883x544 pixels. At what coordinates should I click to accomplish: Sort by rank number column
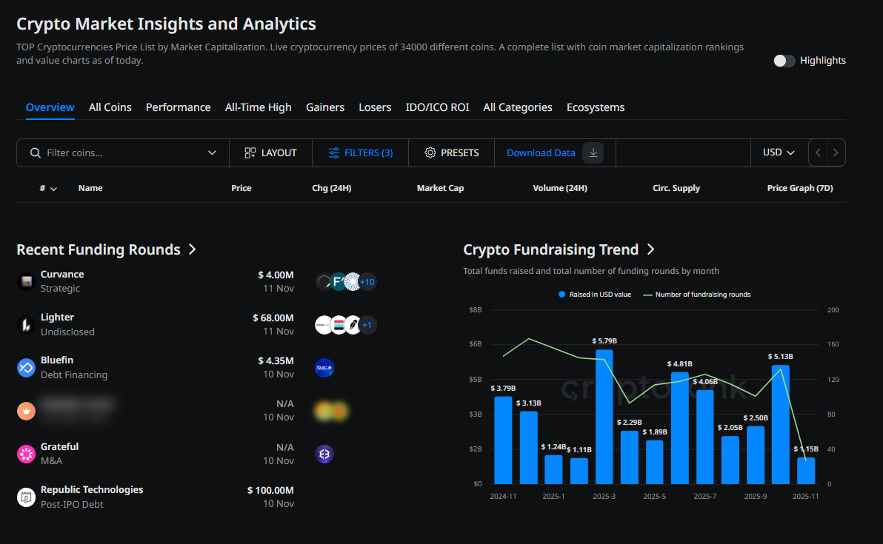coord(48,188)
